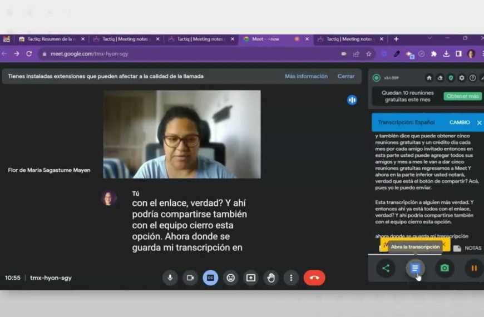The image size is (484, 317).
Task: Open a new browser tab
Action: (396, 39)
